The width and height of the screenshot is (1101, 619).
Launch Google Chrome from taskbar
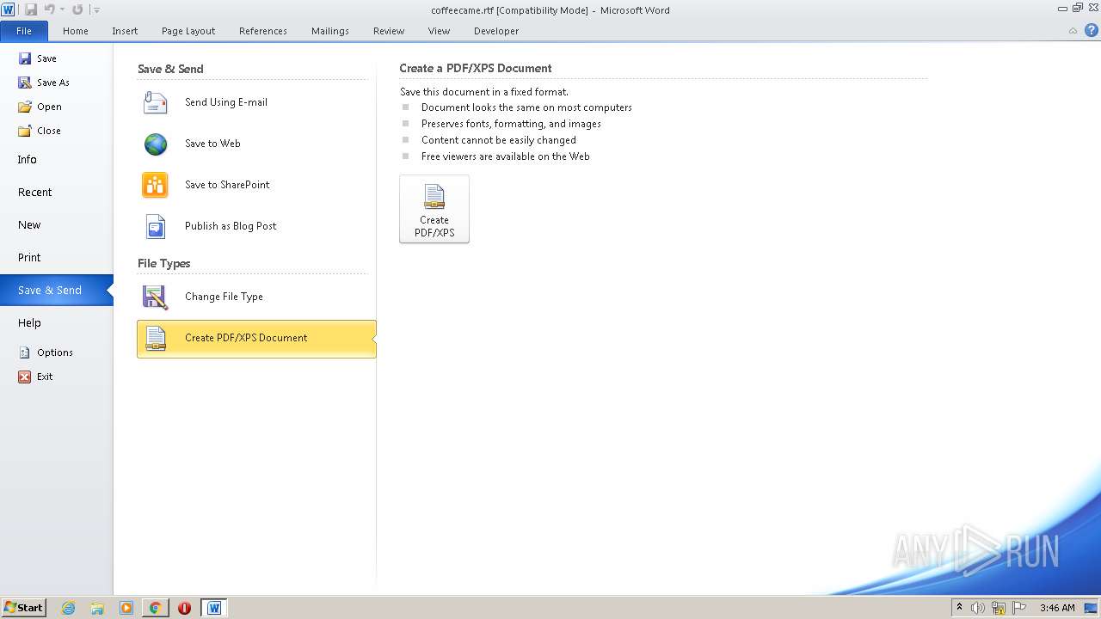pyautogui.click(x=155, y=608)
